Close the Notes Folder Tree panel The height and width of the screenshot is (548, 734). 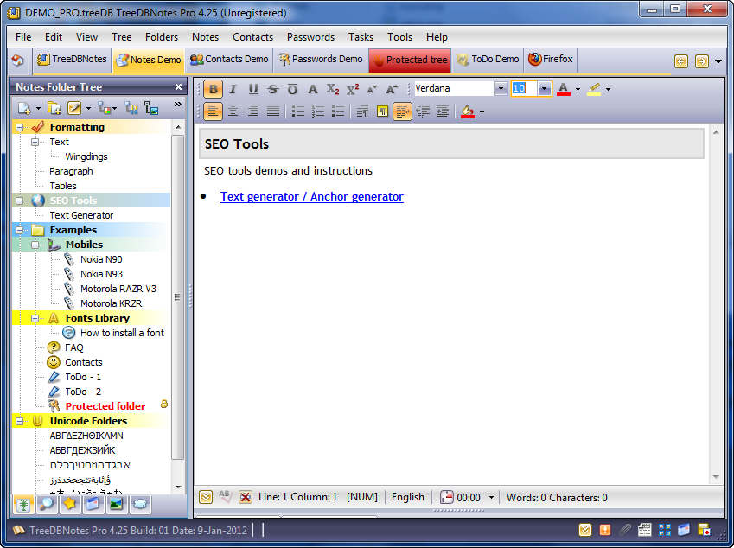[178, 87]
